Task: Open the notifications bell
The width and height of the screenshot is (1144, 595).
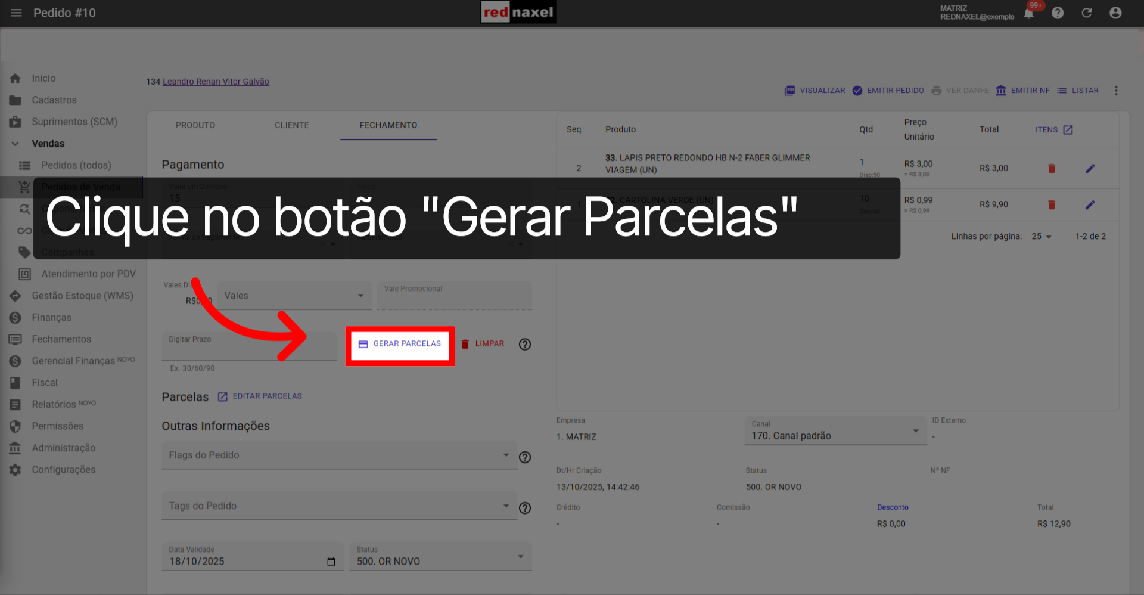Action: click(1028, 13)
